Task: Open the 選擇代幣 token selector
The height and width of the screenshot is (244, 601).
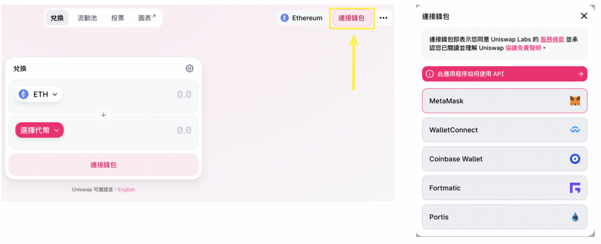Action: click(x=39, y=130)
